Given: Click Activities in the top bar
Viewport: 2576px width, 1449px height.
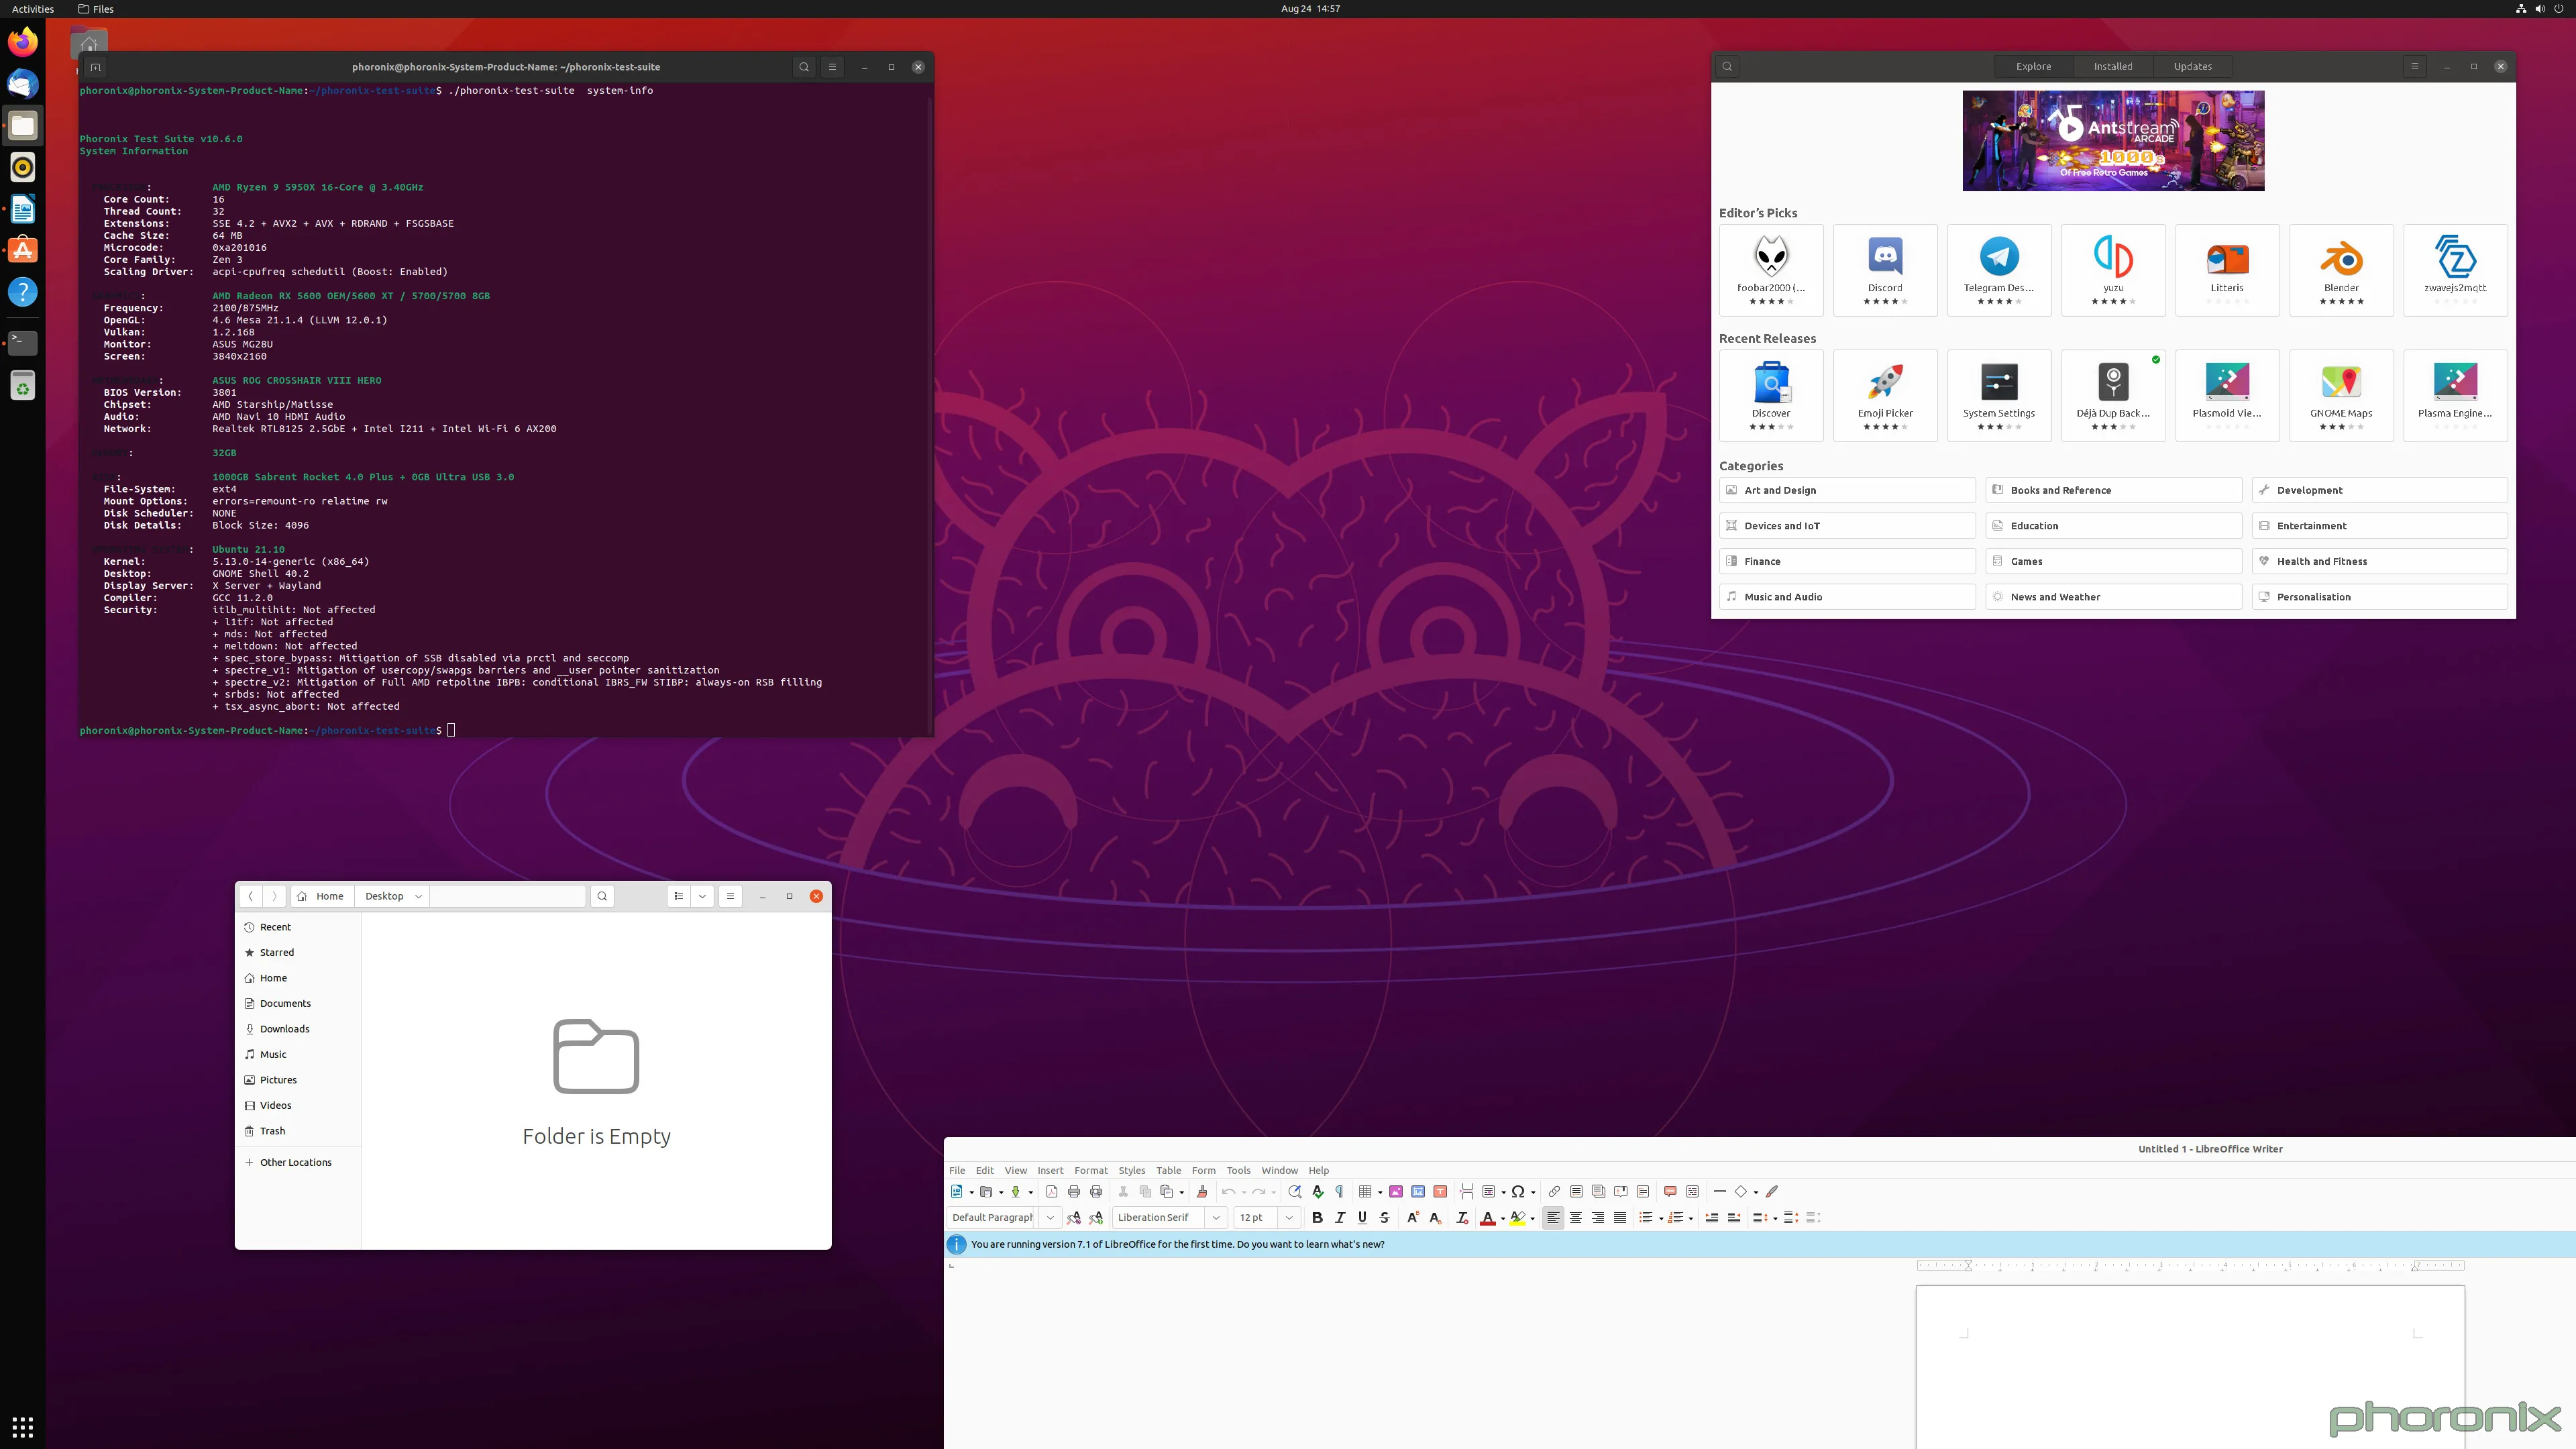Looking at the screenshot, I should click(33, 9).
